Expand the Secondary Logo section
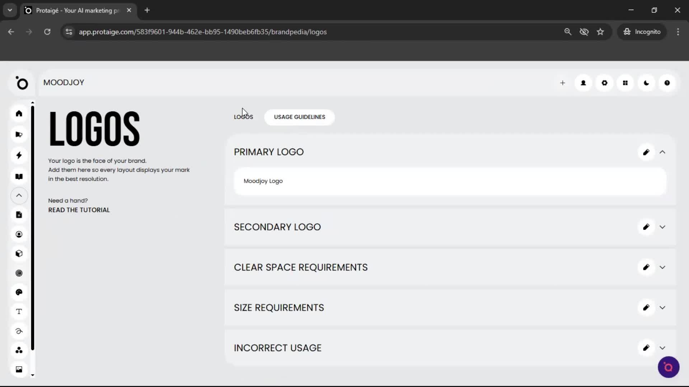Screen dimensions: 689x387 tap(662, 227)
